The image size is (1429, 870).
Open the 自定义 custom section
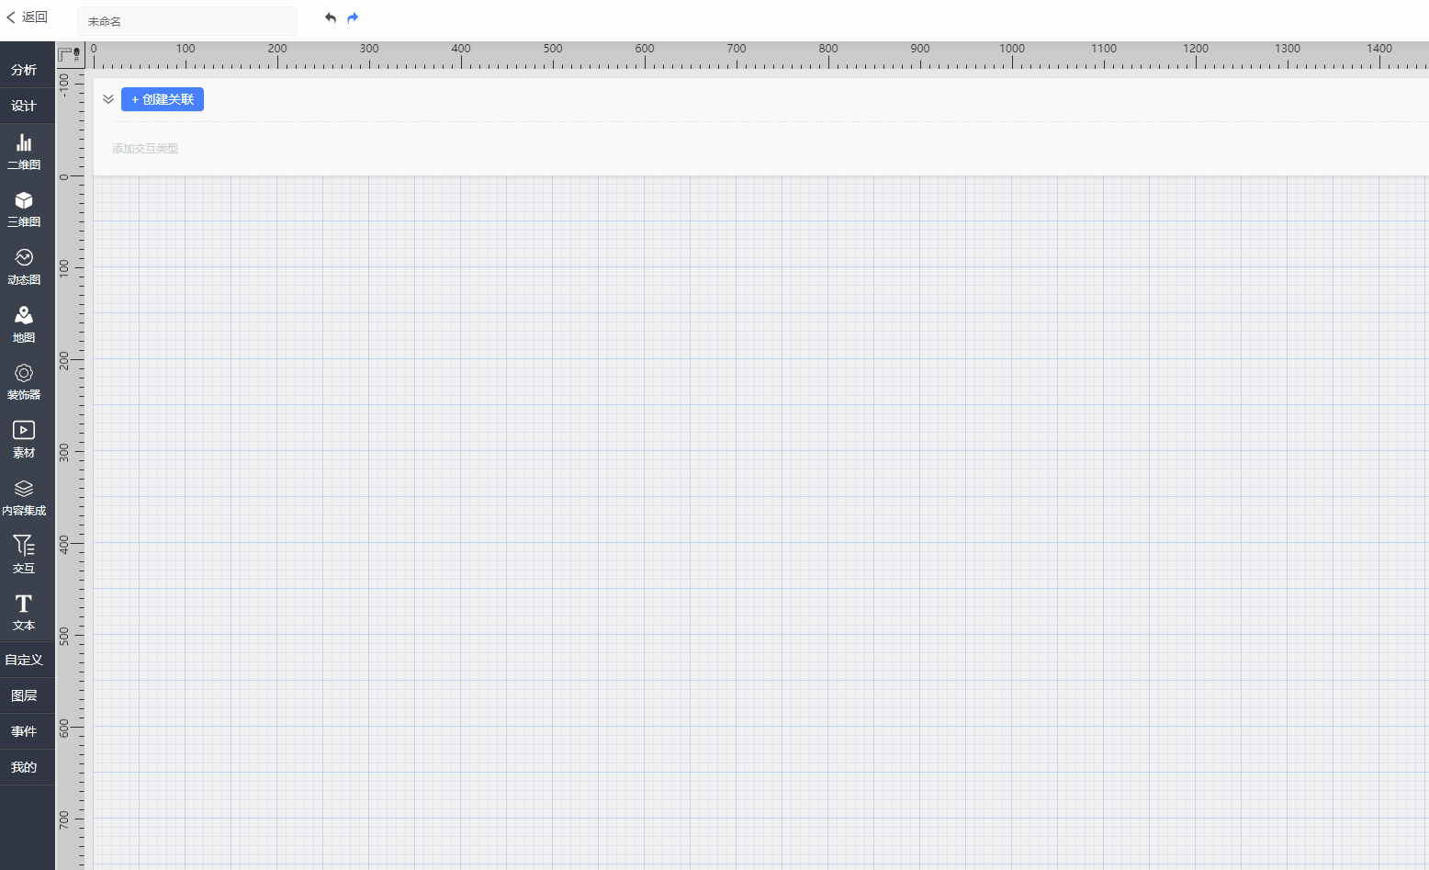click(24, 660)
